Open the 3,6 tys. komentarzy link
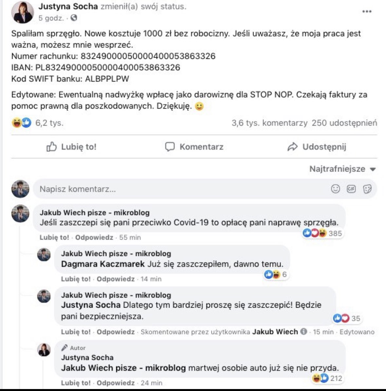The image size is (386, 391). [x=269, y=123]
